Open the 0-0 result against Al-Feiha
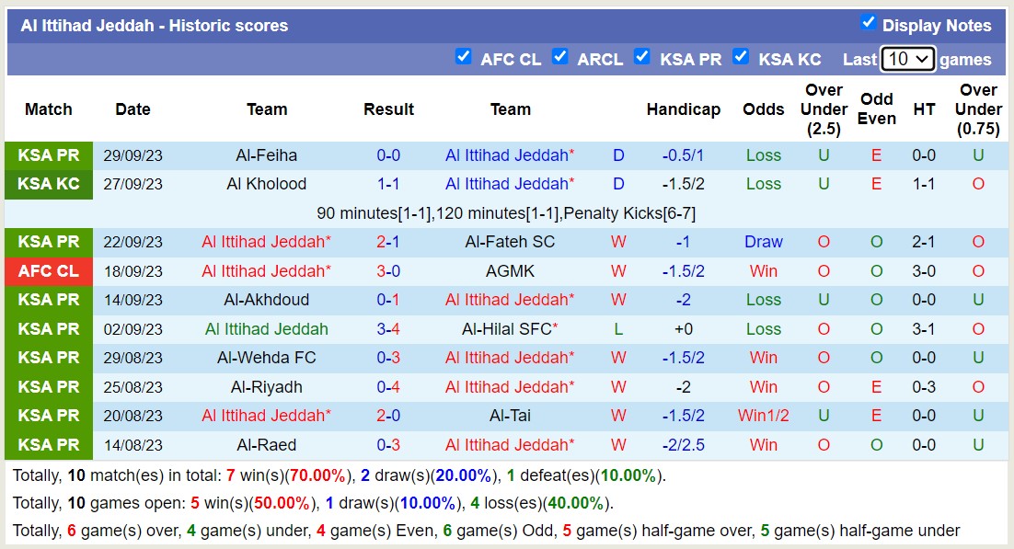 (x=388, y=155)
